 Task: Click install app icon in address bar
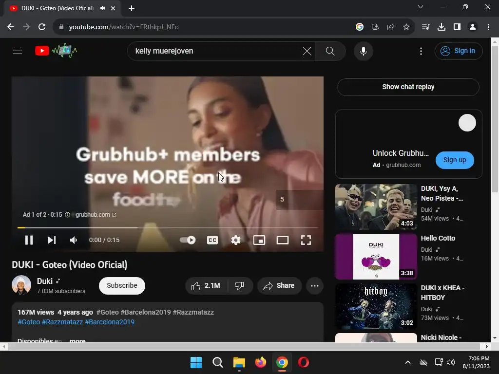(375, 27)
